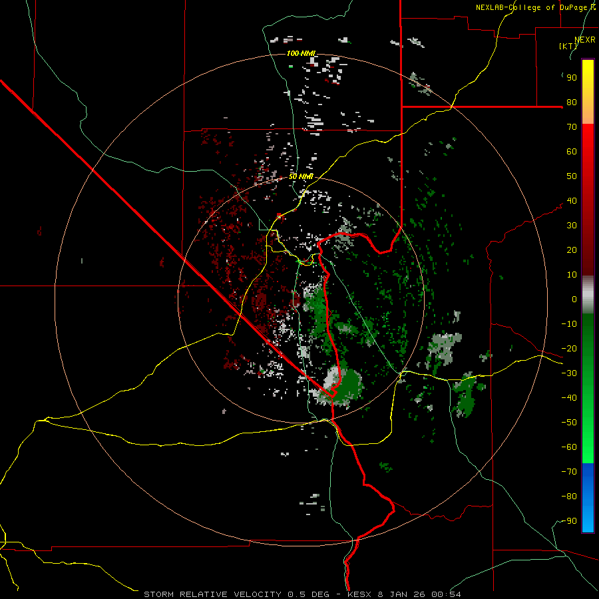Select the 0 label on the velocity scale
Screen dimensions: 599x599
pos(574,299)
